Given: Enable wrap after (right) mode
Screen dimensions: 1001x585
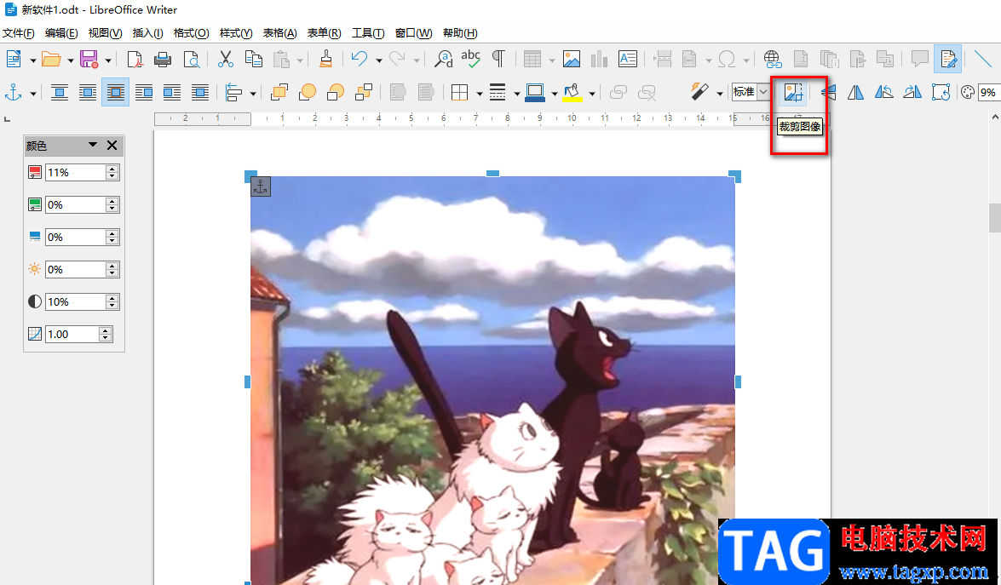Looking at the screenshot, I should tap(172, 93).
